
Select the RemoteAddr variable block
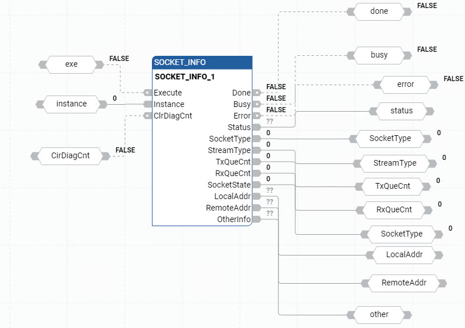click(404, 283)
